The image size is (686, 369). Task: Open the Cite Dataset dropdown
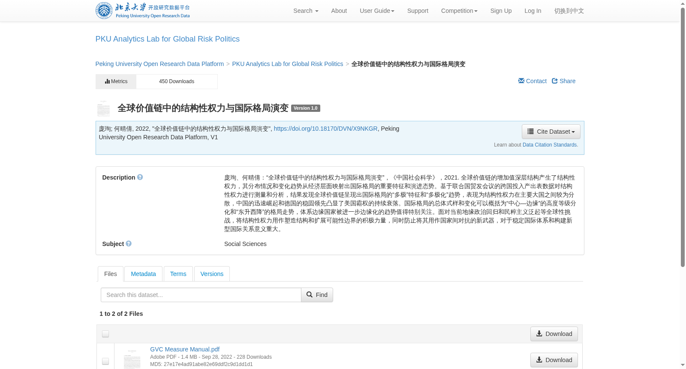pyautogui.click(x=551, y=132)
